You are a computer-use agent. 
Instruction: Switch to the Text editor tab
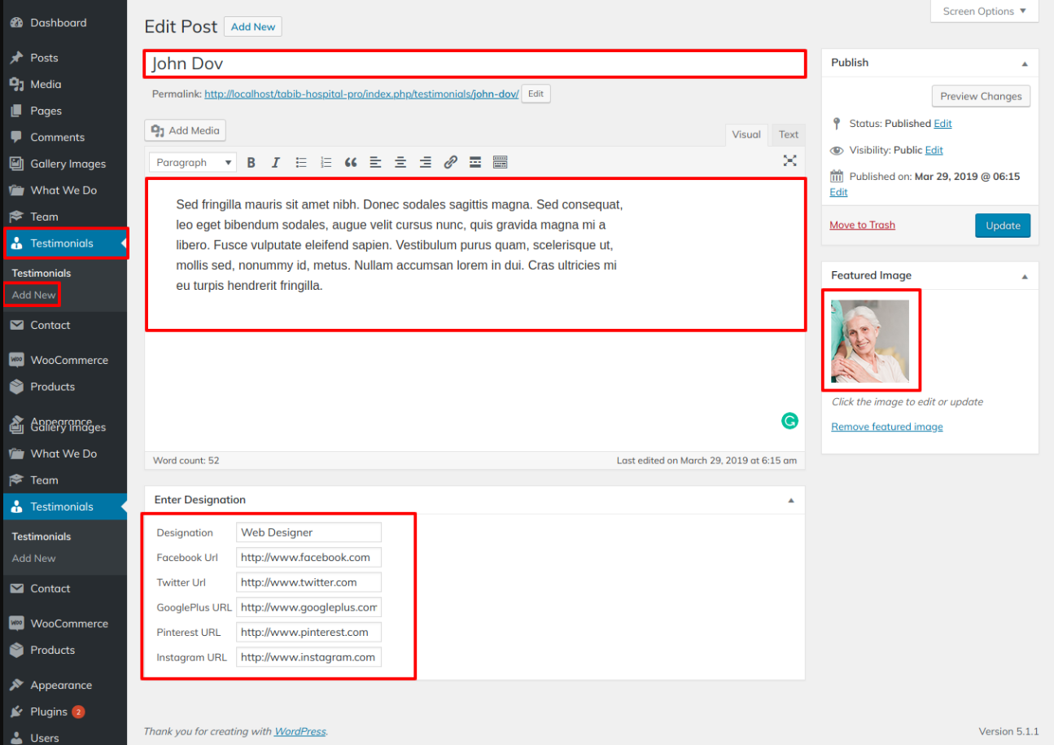[788, 135]
